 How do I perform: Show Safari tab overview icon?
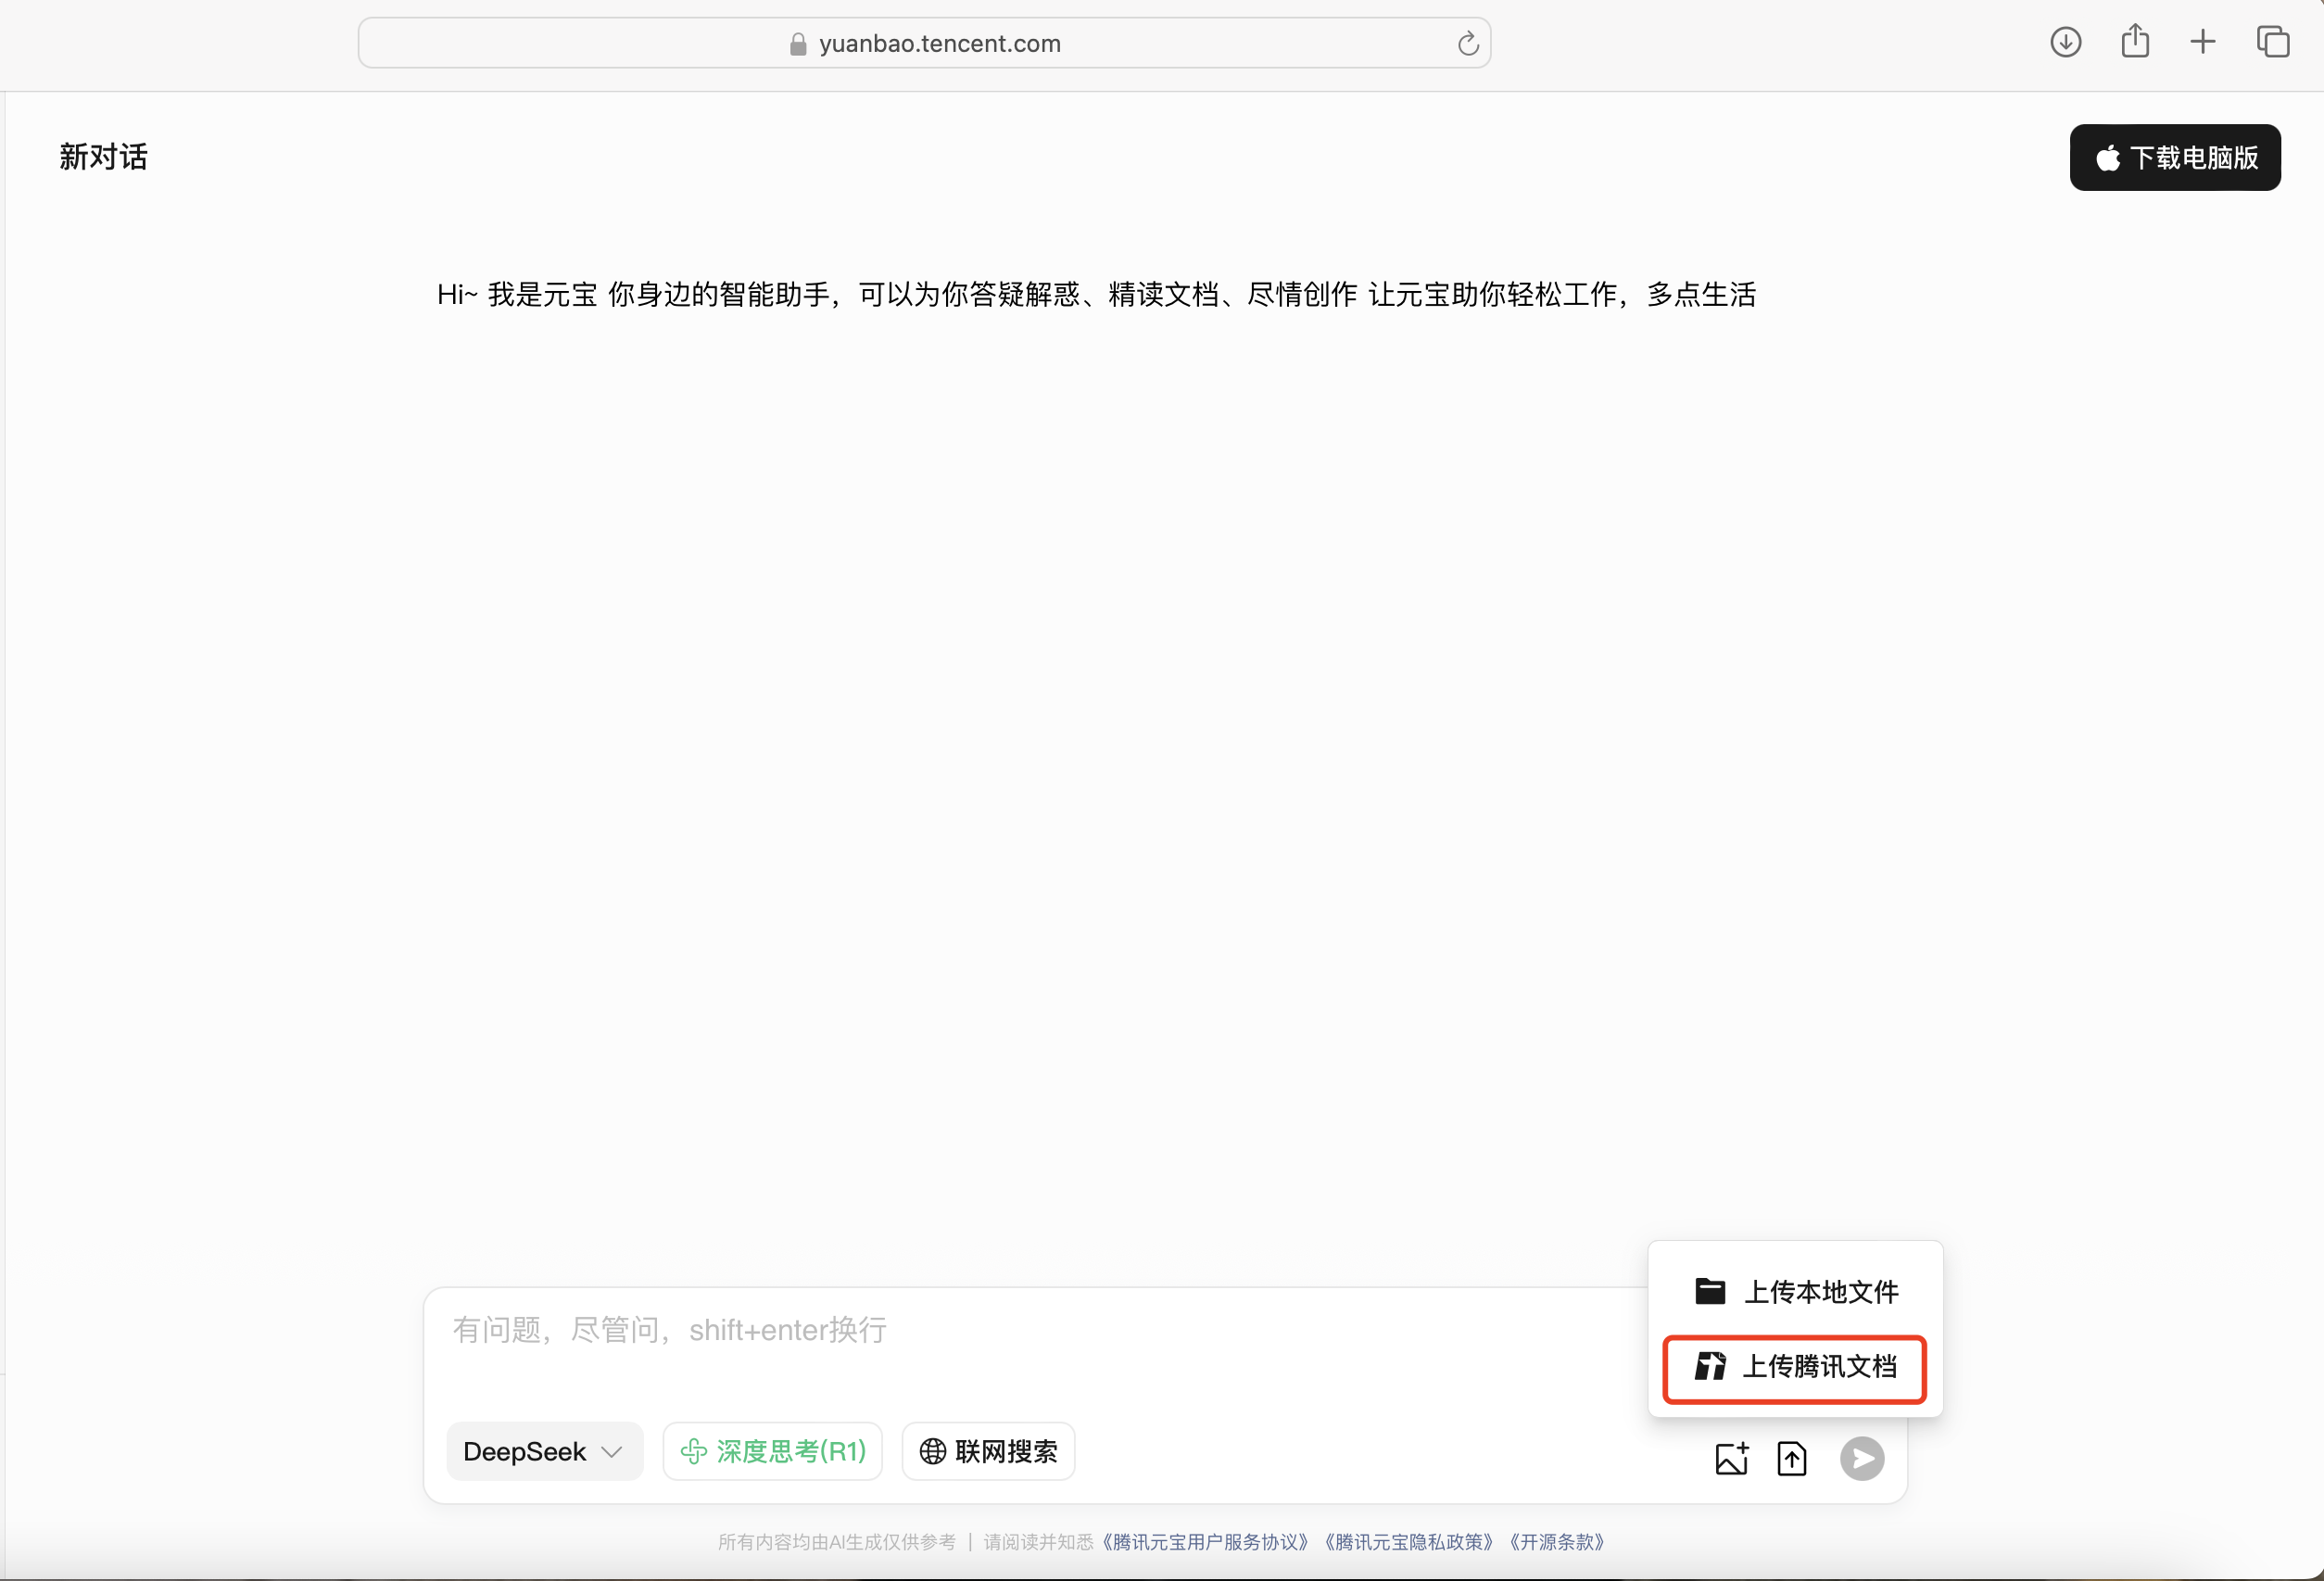2272,42
